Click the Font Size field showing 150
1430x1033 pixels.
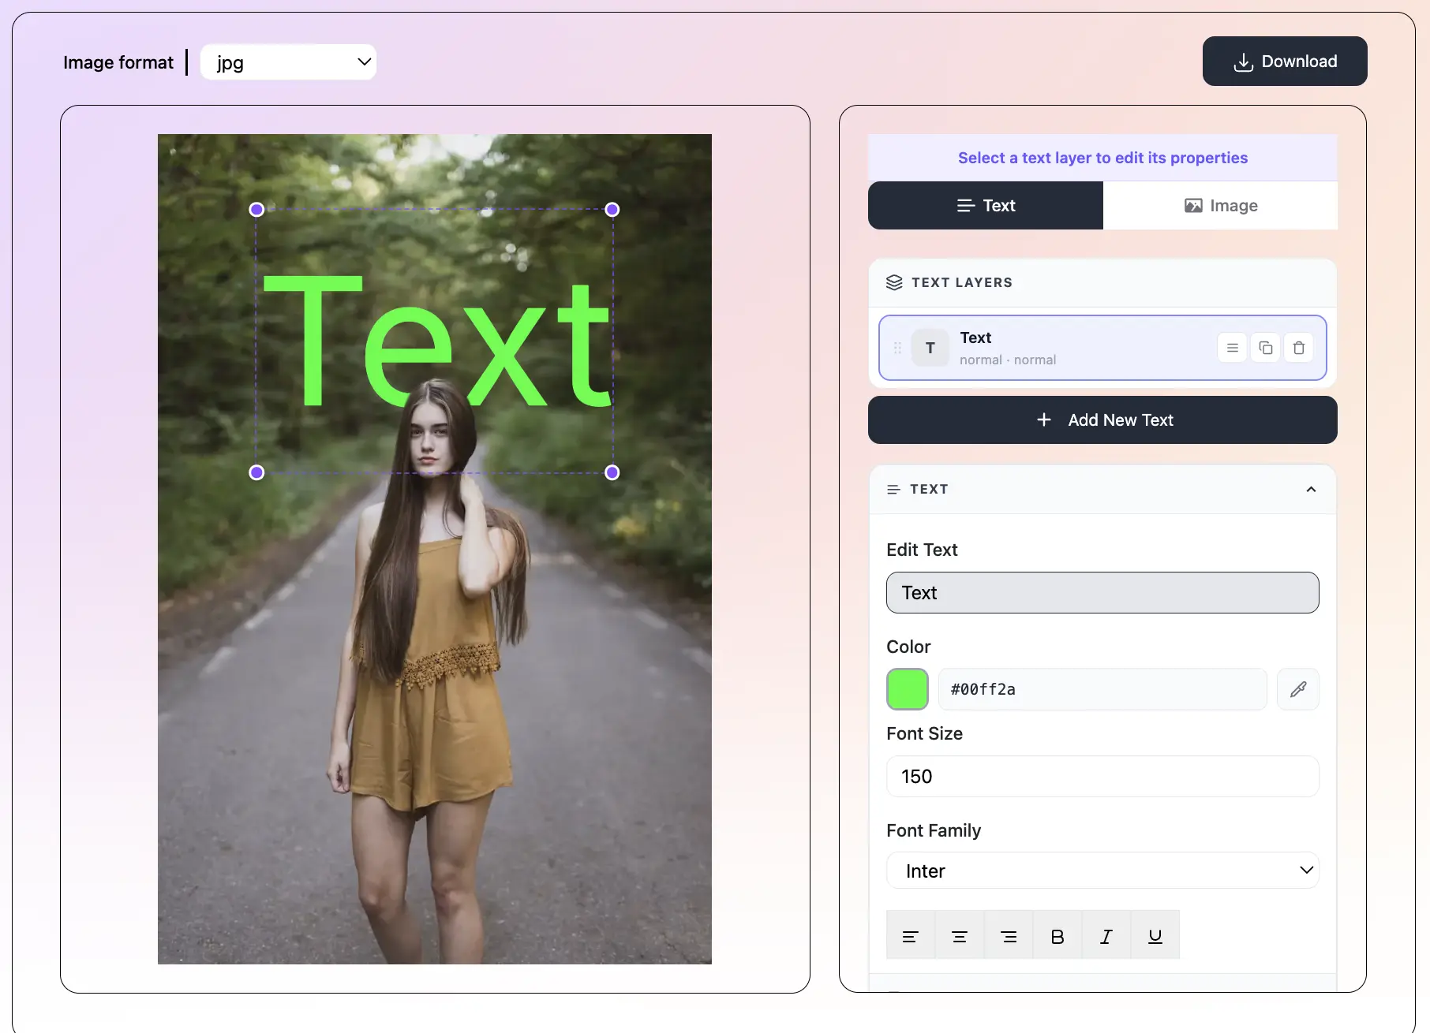point(1102,777)
